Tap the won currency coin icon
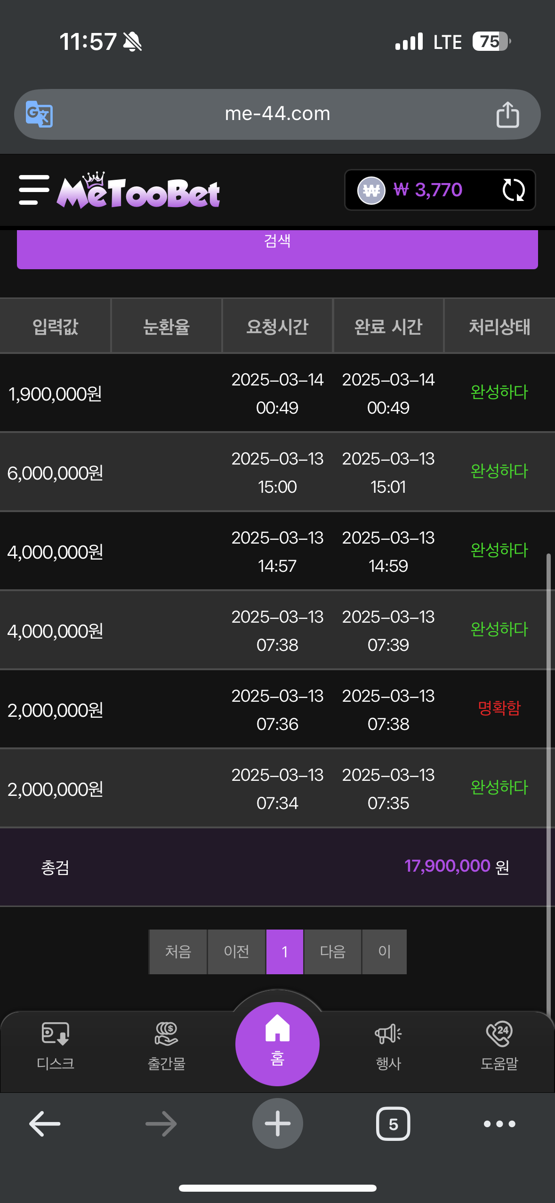 pyautogui.click(x=371, y=191)
